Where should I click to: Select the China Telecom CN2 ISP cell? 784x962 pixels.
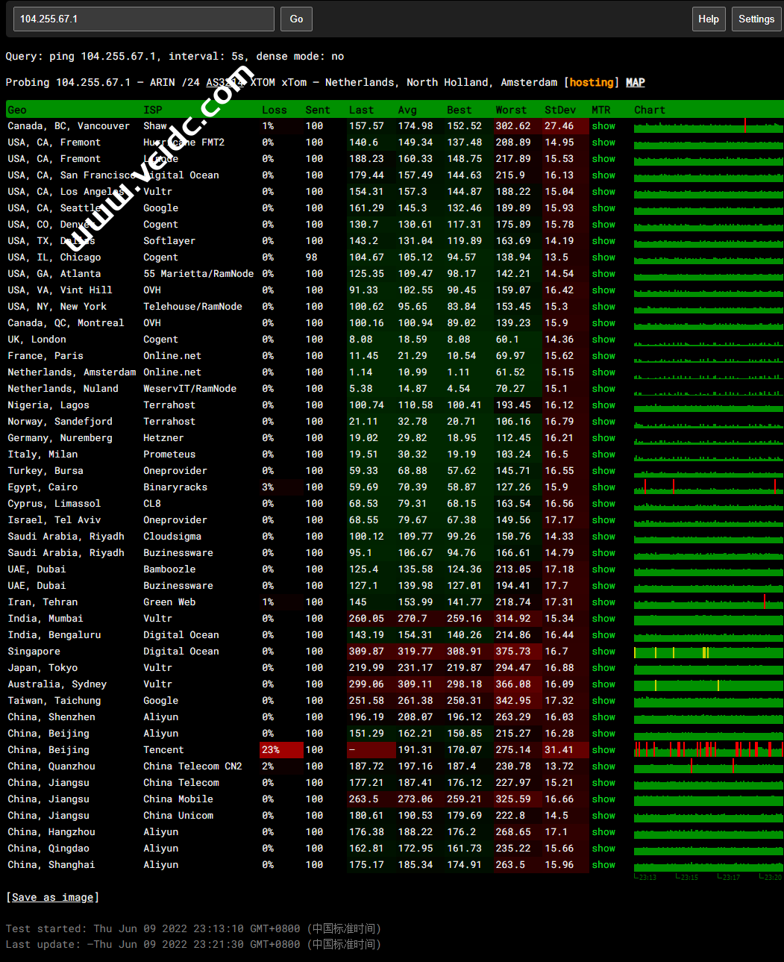pyautogui.click(x=192, y=766)
